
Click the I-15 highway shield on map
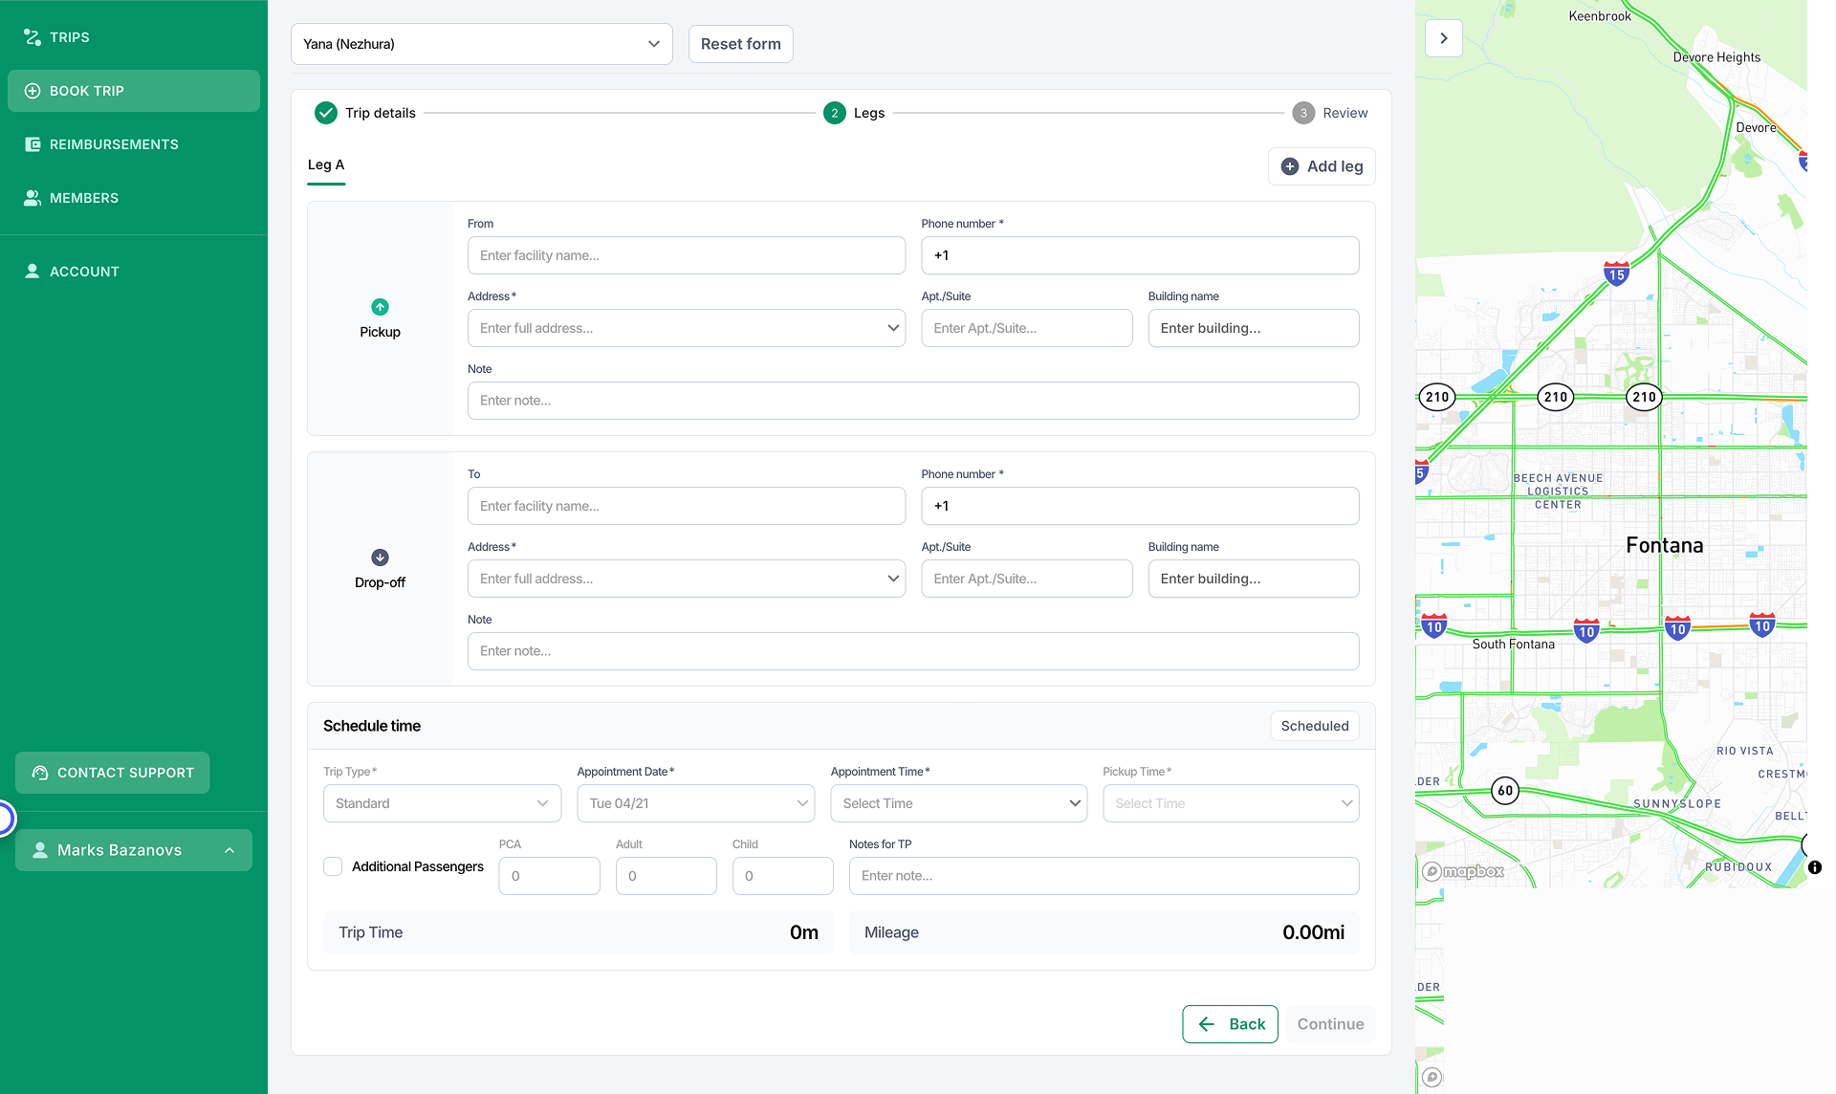[x=1616, y=273]
